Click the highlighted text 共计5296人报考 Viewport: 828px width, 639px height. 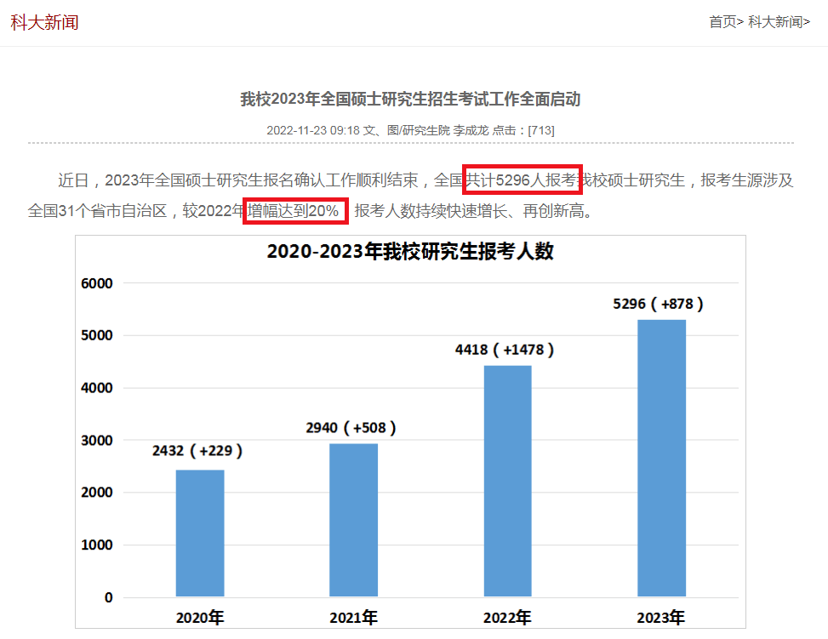point(522,180)
